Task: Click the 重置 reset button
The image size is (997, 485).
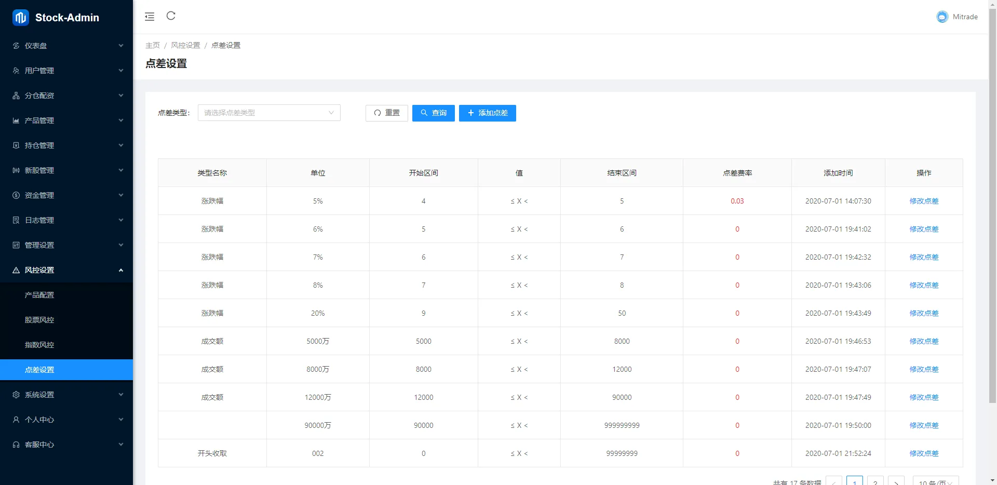Action: click(386, 113)
